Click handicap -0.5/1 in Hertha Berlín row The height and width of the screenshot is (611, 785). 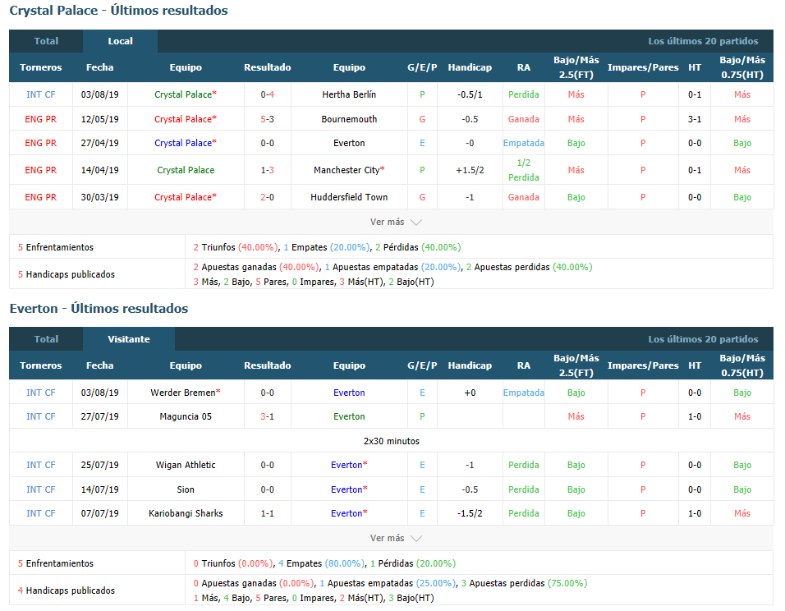pyautogui.click(x=470, y=94)
